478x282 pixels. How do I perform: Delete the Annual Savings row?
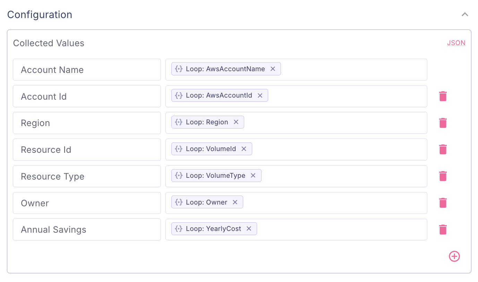click(443, 230)
